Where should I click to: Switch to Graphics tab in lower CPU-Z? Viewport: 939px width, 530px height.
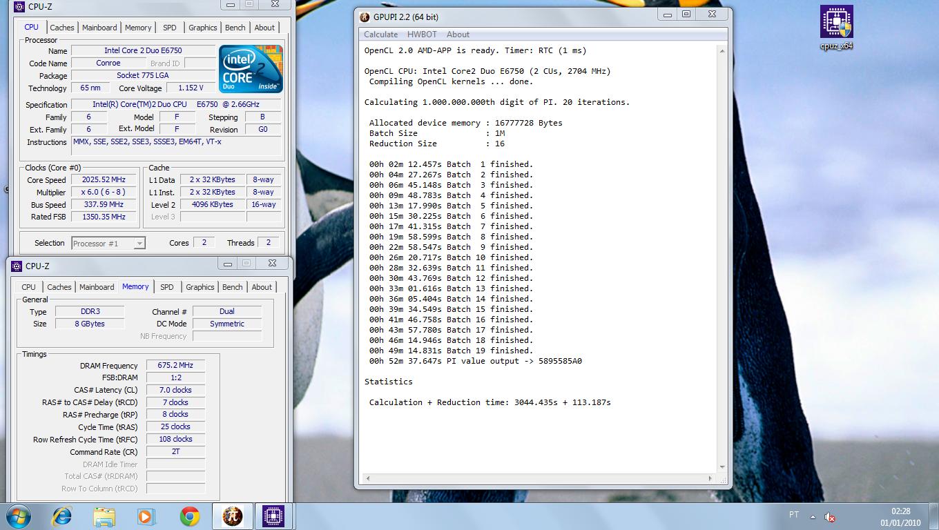point(200,287)
